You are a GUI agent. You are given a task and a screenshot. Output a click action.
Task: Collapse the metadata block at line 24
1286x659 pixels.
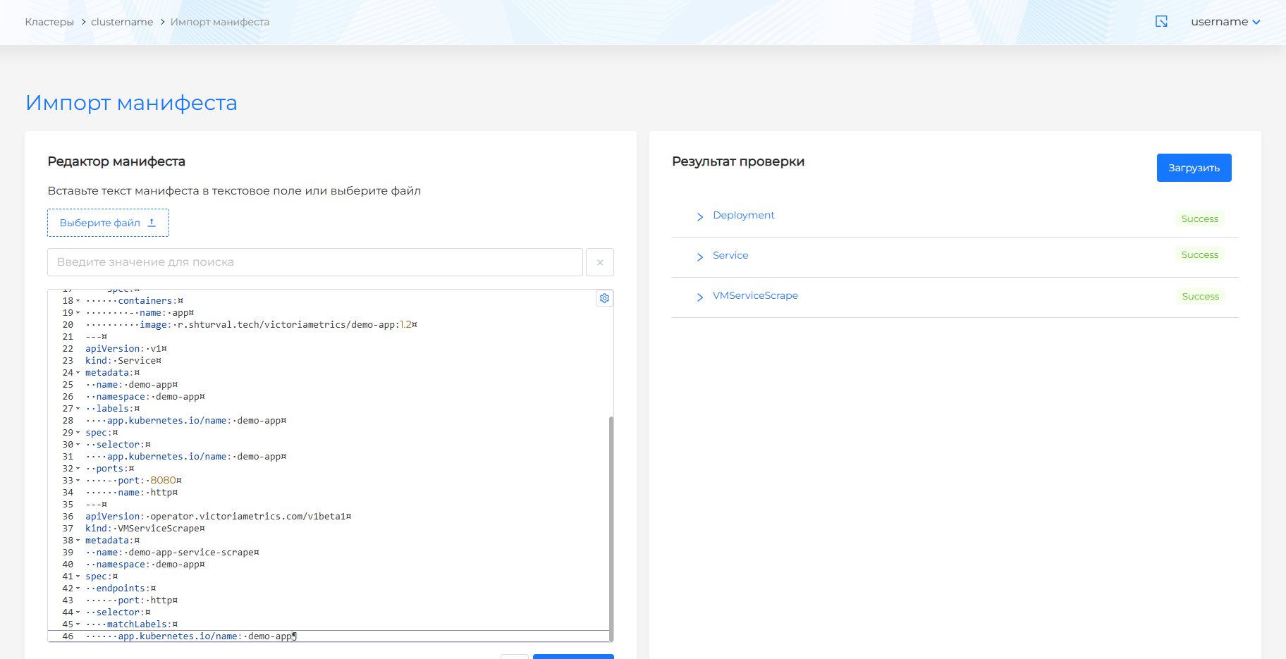[x=78, y=373]
